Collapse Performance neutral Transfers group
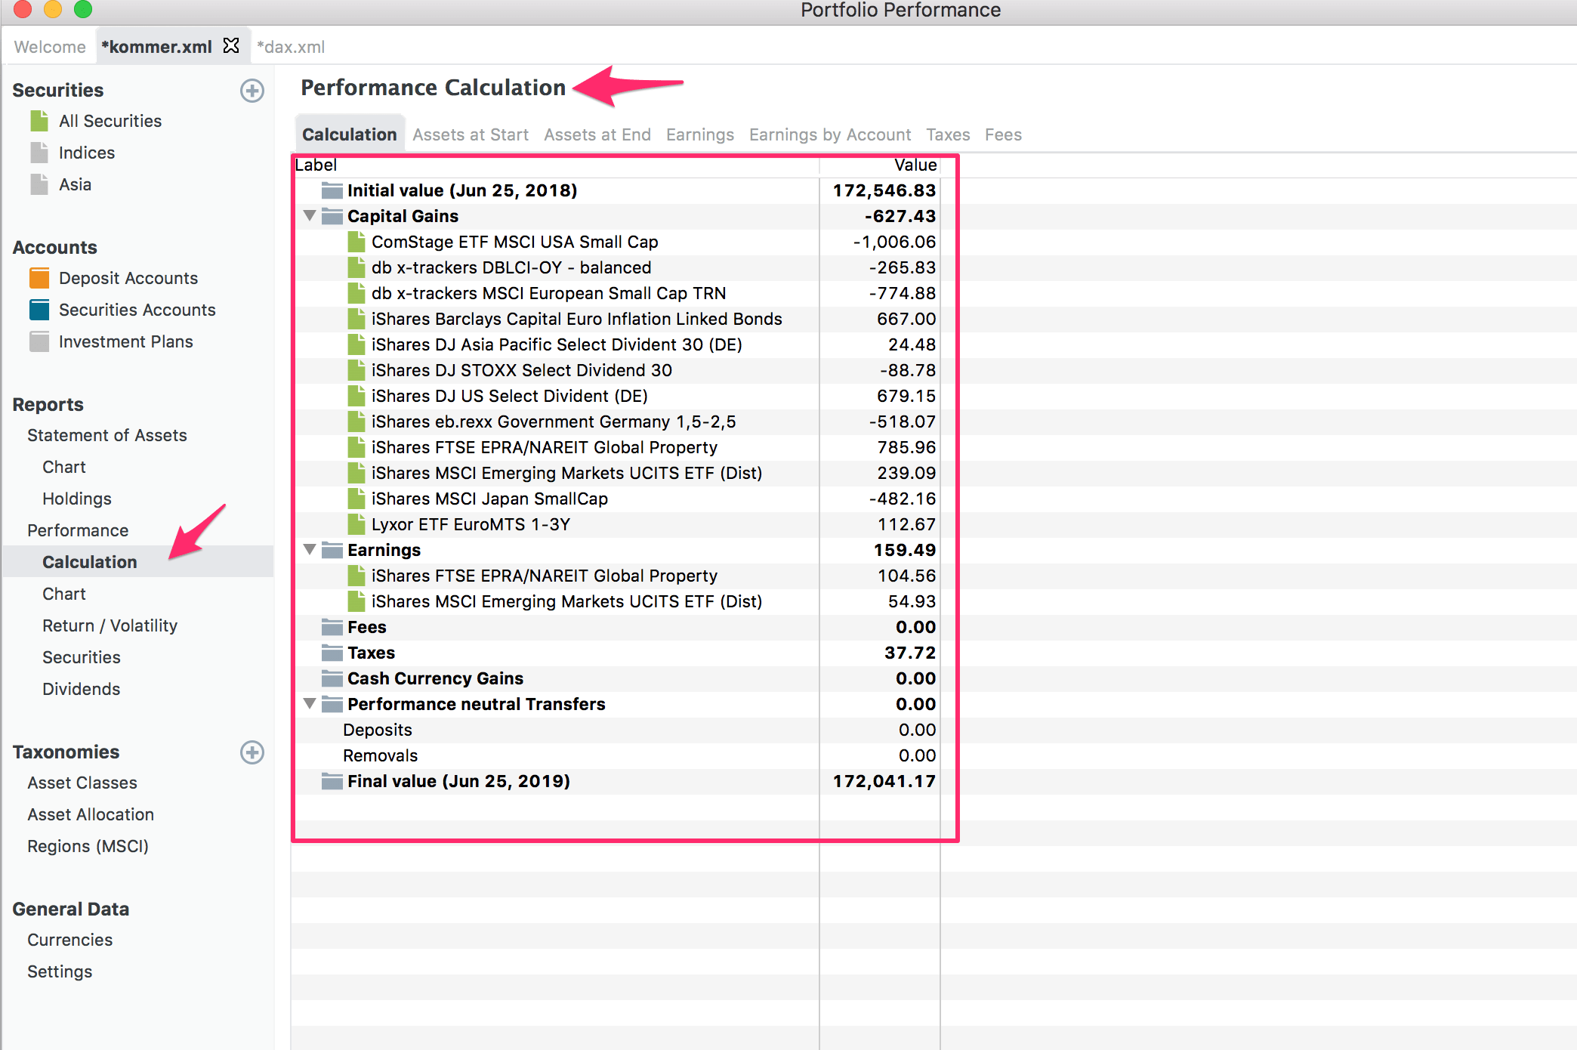 click(309, 704)
